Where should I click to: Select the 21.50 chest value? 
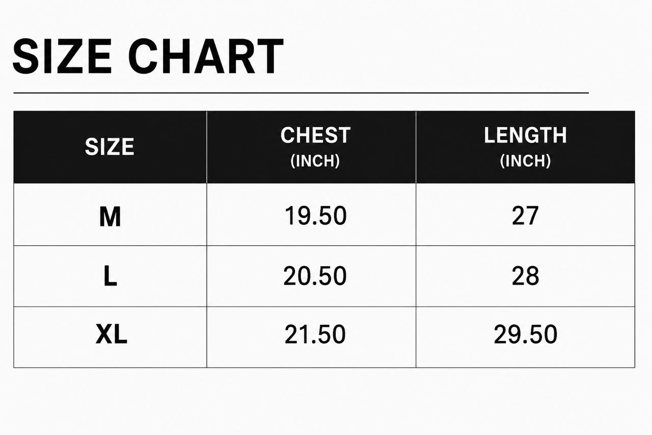pos(315,335)
